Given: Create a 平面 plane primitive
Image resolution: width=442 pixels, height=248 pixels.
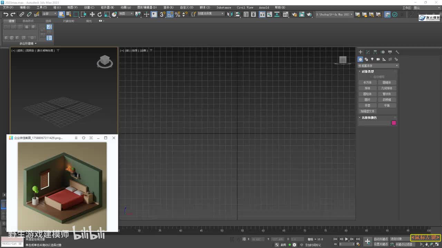Looking at the screenshot, I should (x=387, y=105).
